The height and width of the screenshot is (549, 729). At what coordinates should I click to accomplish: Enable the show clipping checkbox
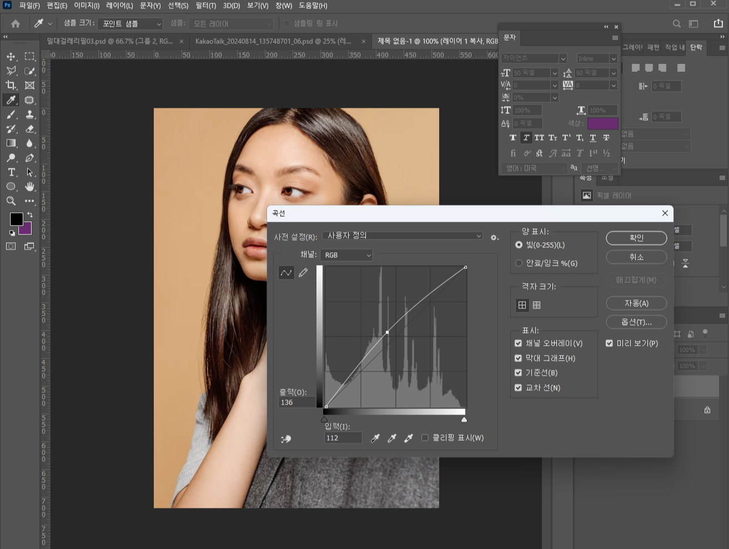click(425, 438)
